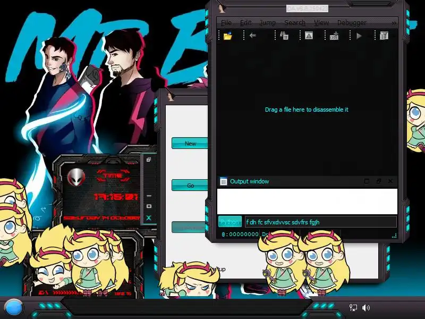Close the Output window panel

390,181
